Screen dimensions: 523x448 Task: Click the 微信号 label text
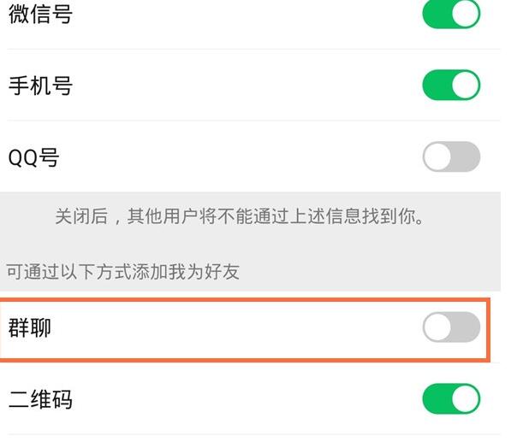tap(40, 15)
